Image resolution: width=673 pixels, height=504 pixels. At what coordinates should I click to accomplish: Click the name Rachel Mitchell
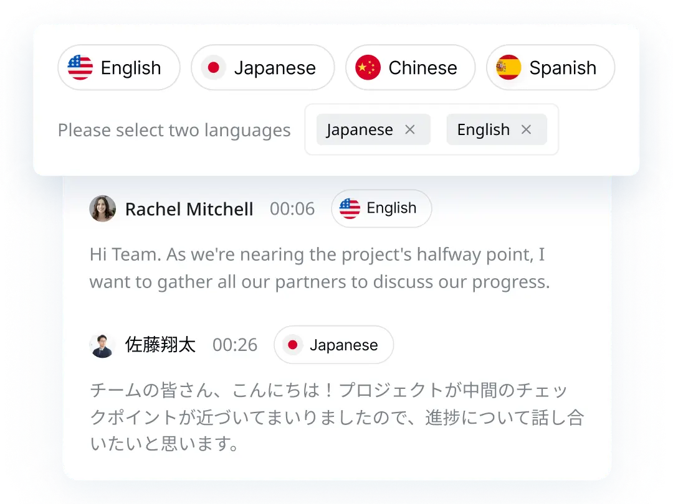tap(189, 209)
